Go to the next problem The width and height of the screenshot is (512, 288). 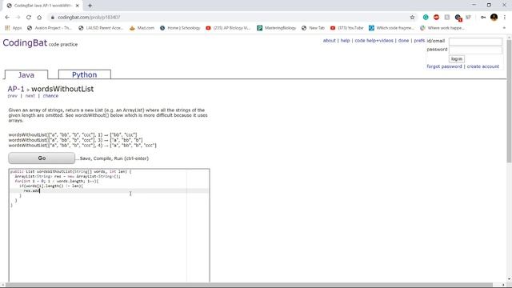pyautogui.click(x=30, y=96)
